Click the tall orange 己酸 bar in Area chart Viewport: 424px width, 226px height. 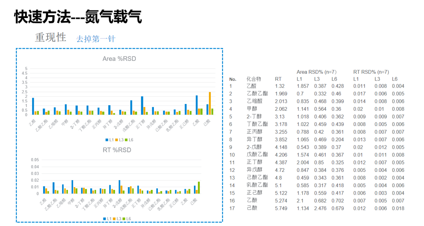click(x=210, y=103)
